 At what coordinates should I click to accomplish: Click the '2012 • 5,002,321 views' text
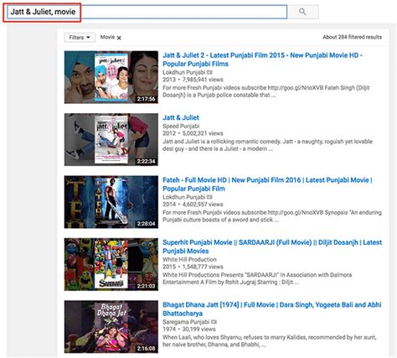point(193,133)
